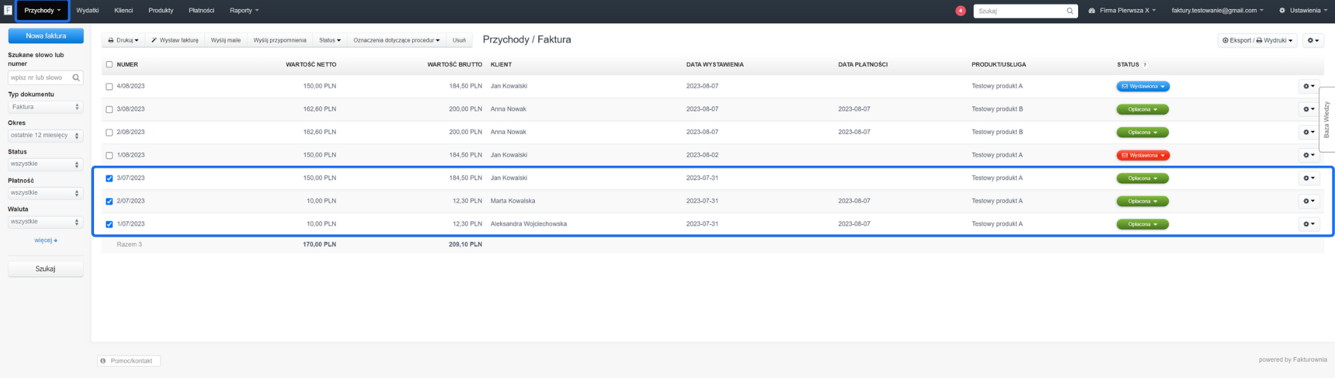Viewport: 1335px width, 378px height.
Task: Open gear menu for invoice 1/07/2023
Action: coord(1308,224)
